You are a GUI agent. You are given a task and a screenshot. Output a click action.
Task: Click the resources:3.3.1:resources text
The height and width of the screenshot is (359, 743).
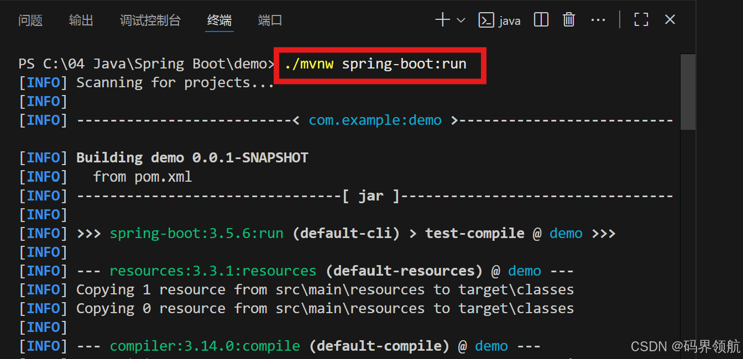213,270
